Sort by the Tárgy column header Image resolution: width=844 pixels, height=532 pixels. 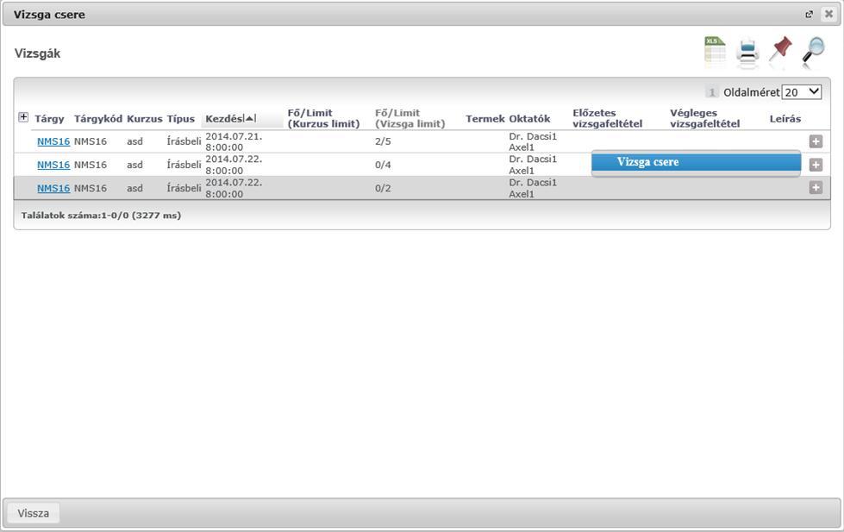point(49,119)
